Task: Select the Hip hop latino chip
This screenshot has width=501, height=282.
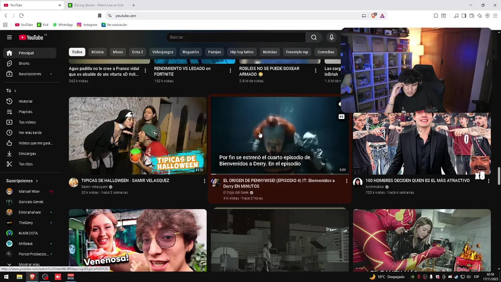Action: 242,52
